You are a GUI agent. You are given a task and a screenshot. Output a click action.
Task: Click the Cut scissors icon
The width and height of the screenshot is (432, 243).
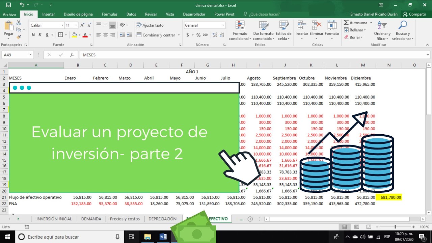point(19,23)
